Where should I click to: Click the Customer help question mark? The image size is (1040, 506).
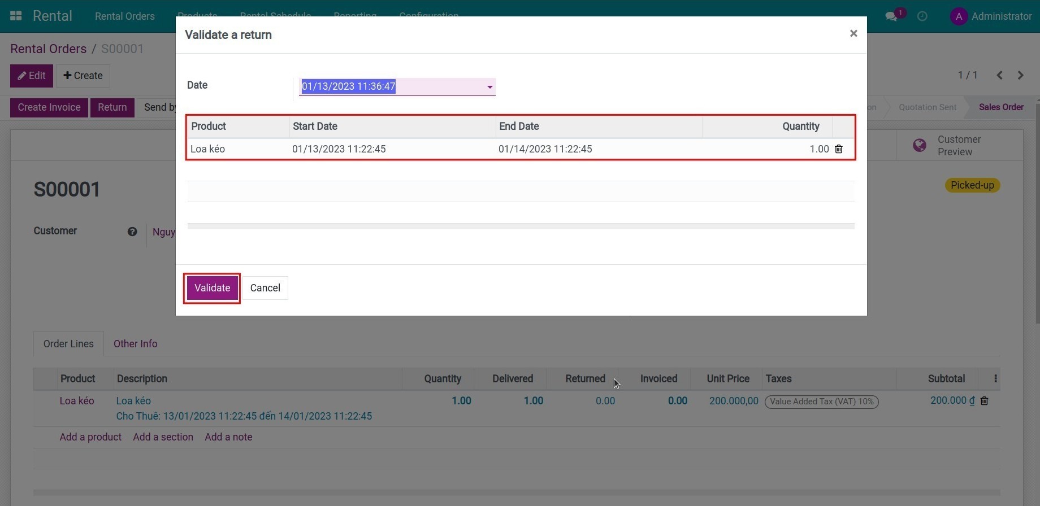pyautogui.click(x=132, y=232)
